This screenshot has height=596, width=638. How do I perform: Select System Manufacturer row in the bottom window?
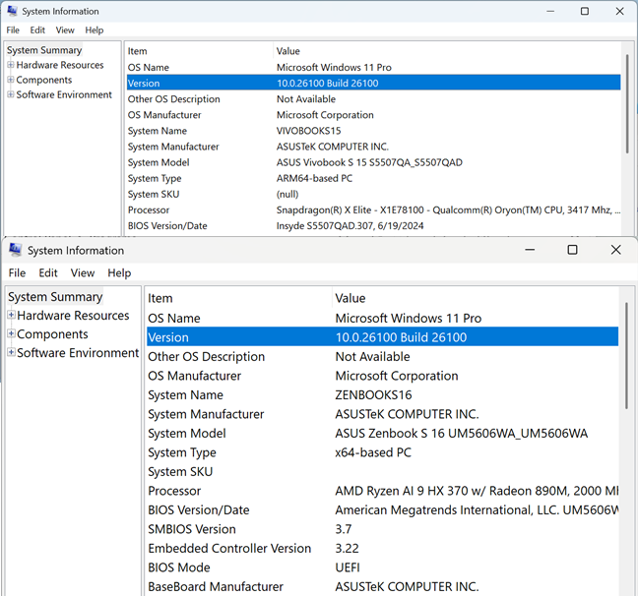tap(382, 414)
